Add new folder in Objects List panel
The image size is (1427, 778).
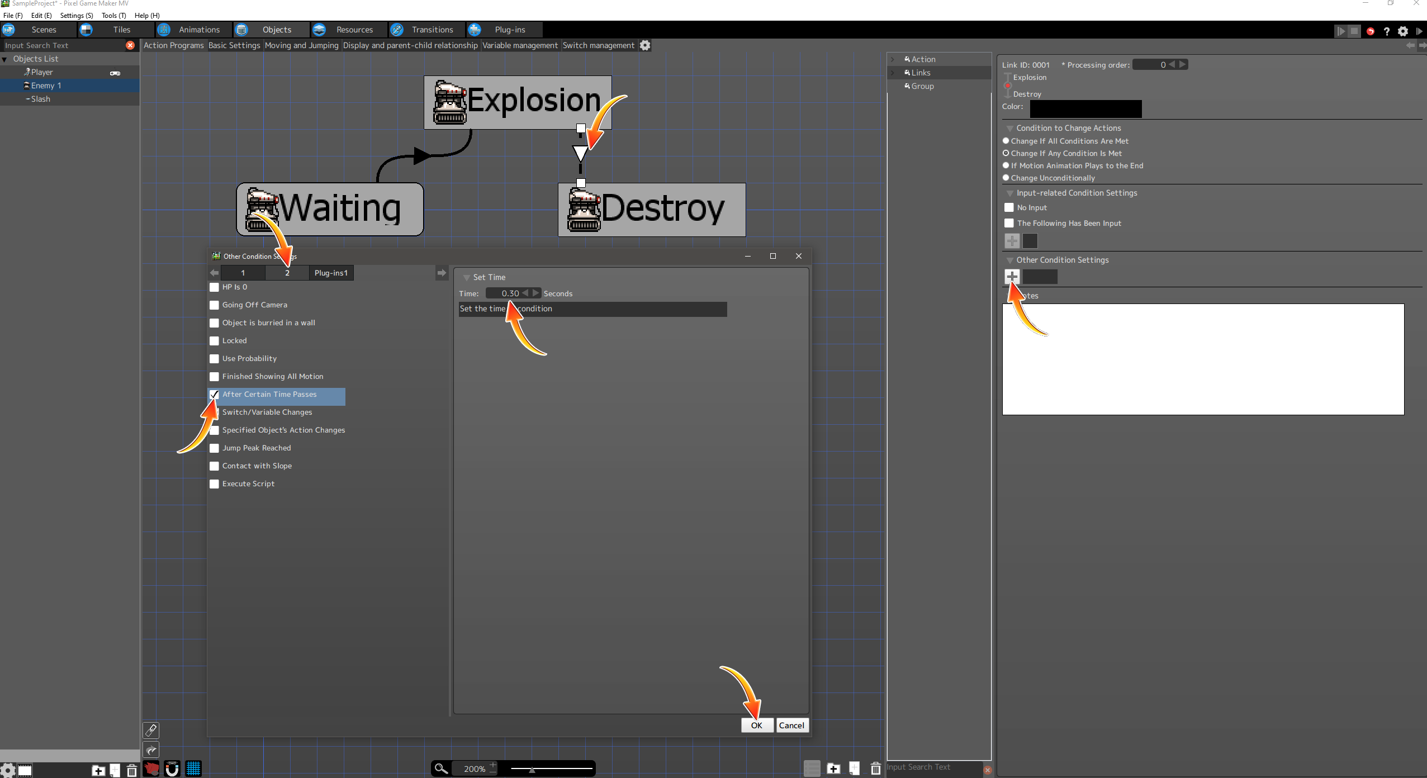pos(98,771)
